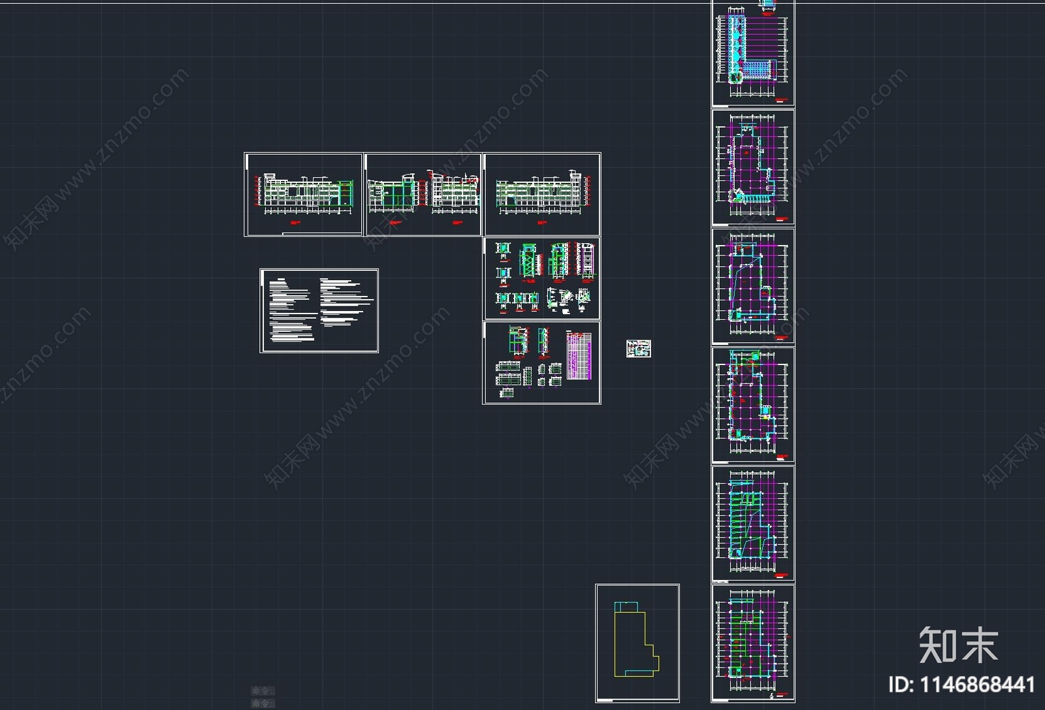Click the lower 命令 command line prompt

coord(263,703)
